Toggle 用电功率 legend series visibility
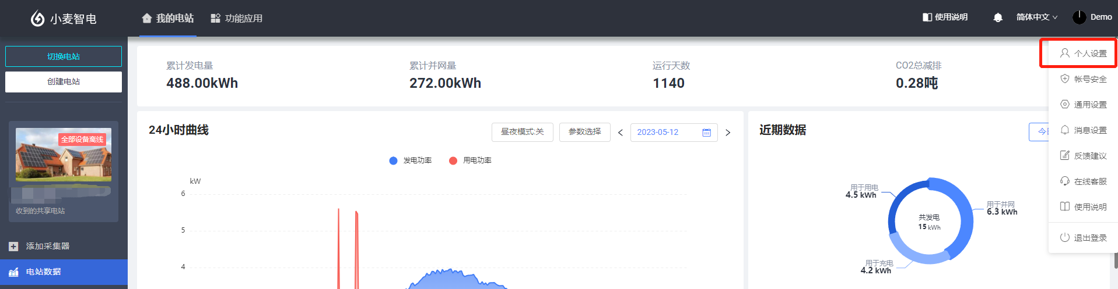This screenshot has width=1118, height=289. 470,160
